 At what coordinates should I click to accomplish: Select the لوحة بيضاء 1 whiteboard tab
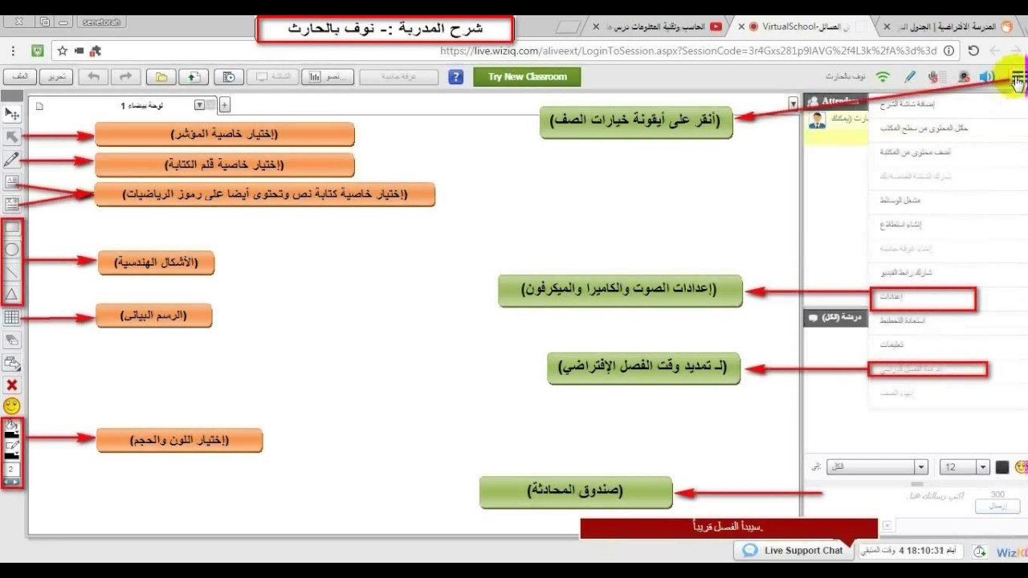[x=142, y=105]
